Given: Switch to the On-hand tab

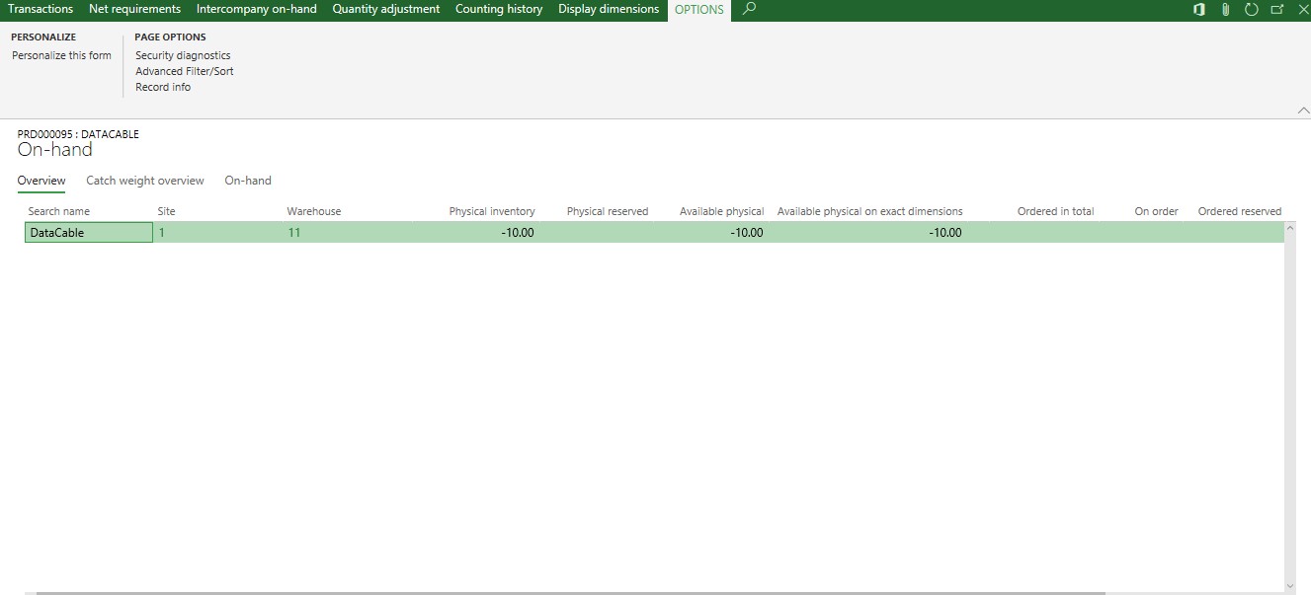Looking at the screenshot, I should 248,181.
